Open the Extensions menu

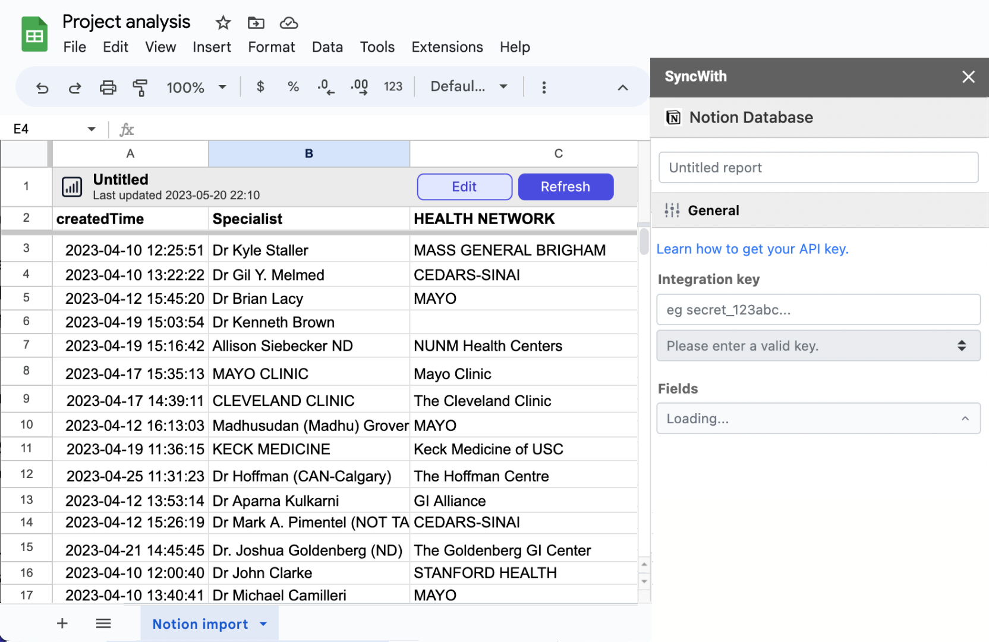(447, 47)
